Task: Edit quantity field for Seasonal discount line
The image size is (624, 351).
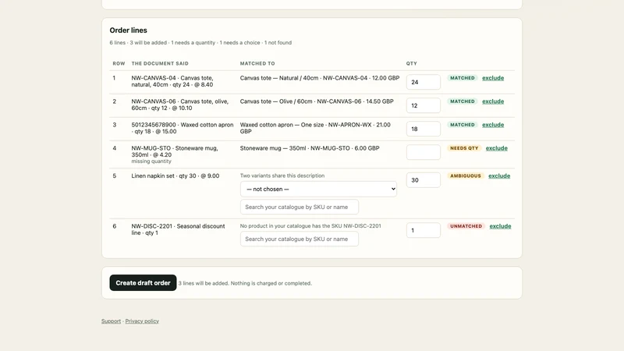Action: [x=423, y=230]
